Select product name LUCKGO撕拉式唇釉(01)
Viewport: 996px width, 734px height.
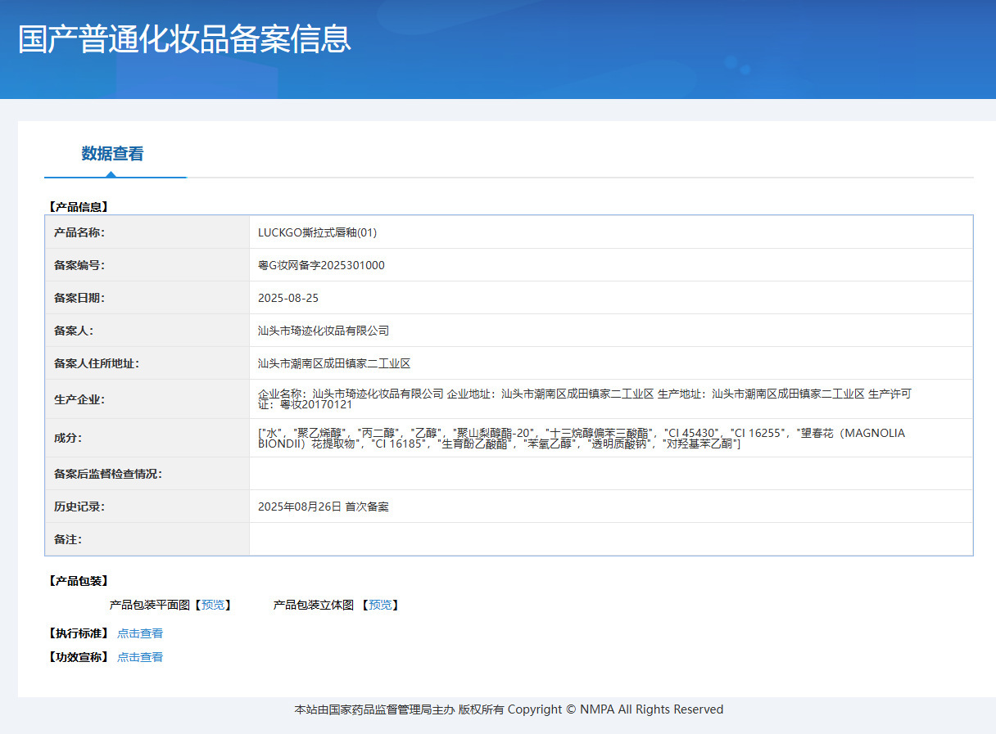317,232
